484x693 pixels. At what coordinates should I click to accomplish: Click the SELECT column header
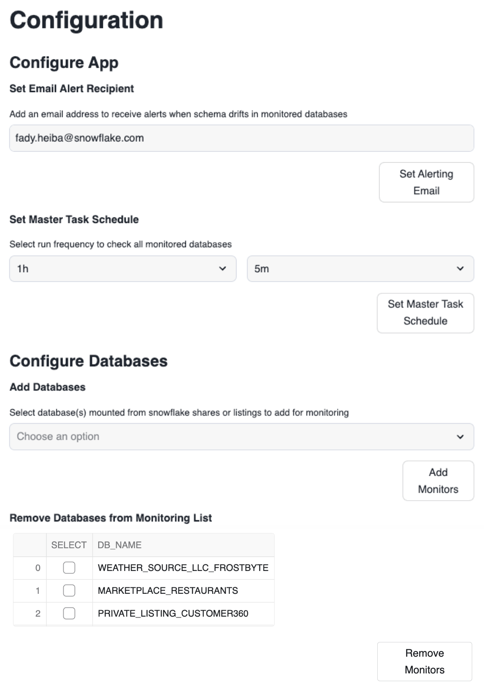(x=69, y=545)
